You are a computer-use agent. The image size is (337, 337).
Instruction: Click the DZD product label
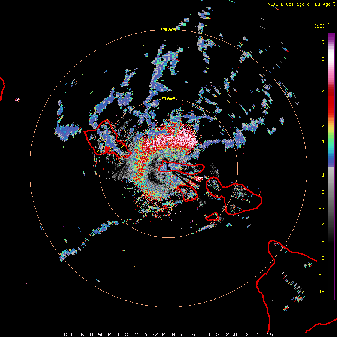coord(329,22)
